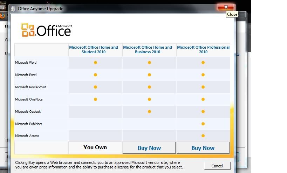Cancel the Office Anytime Upgrade dialog
287x173 pixels.
click(217, 166)
